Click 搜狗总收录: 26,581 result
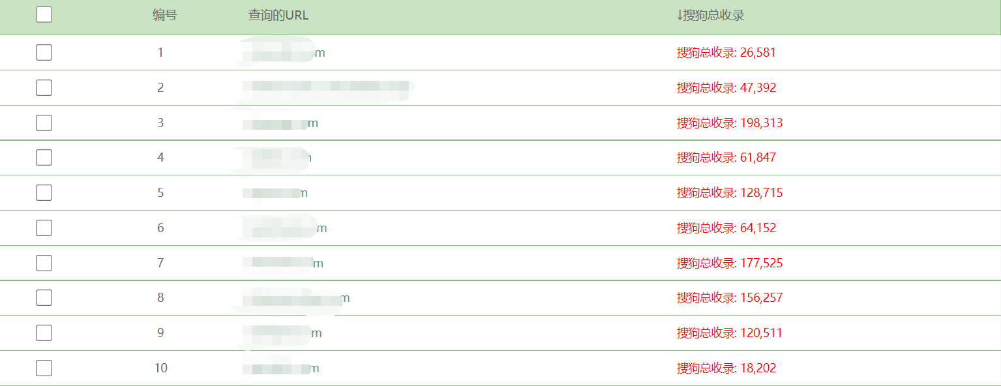This screenshot has width=1001, height=386. [x=726, y=52]
